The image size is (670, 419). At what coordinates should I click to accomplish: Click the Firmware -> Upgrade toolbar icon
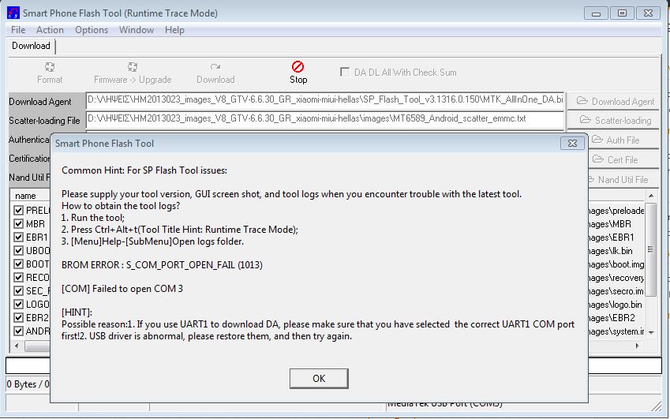click(133, 67)
